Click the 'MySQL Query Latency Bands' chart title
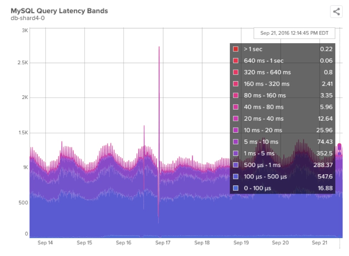 coord(59,11)
